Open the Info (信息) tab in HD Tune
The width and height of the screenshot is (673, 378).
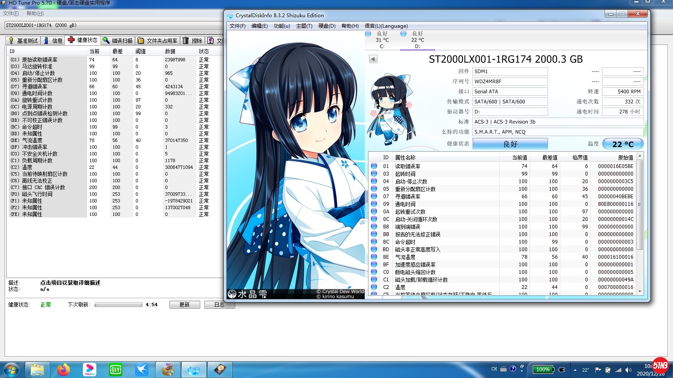pyautogui.click(x=53, y=41)
